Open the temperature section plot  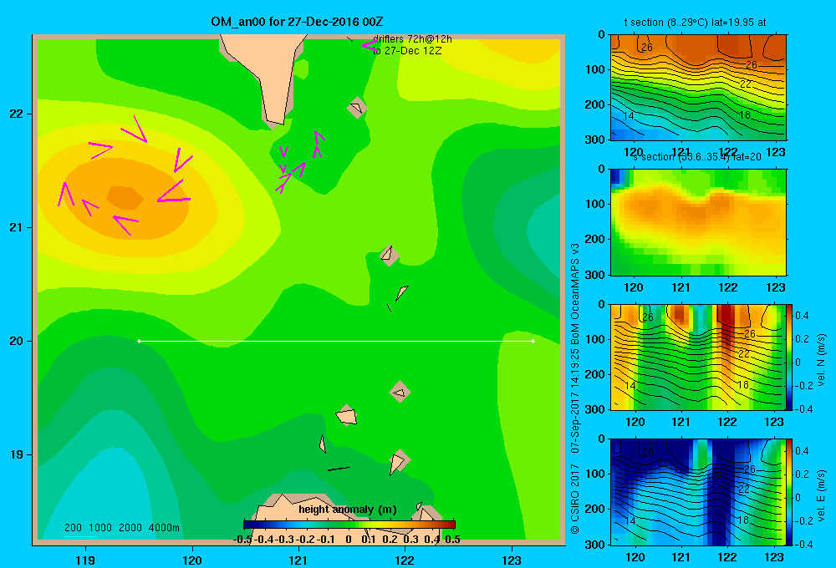pyautogui.click(x=698, y=88)
